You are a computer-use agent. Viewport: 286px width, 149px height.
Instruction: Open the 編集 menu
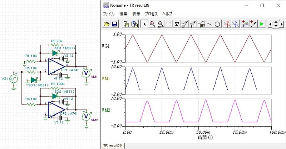(x=123, y=14)
